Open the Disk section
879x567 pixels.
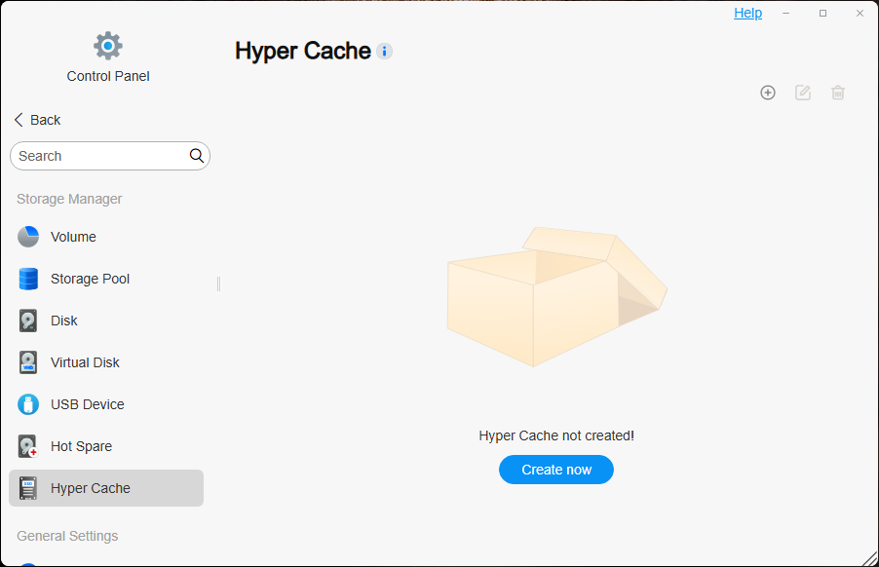tap(64, 321)
